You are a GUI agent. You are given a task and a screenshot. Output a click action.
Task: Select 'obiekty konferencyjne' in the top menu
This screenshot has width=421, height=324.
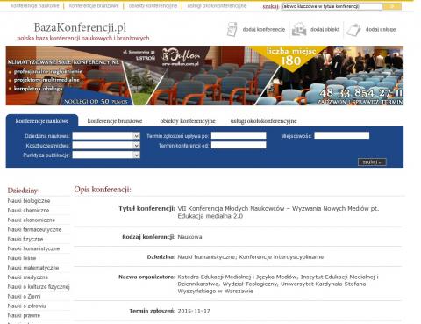[x=153, y=6]
